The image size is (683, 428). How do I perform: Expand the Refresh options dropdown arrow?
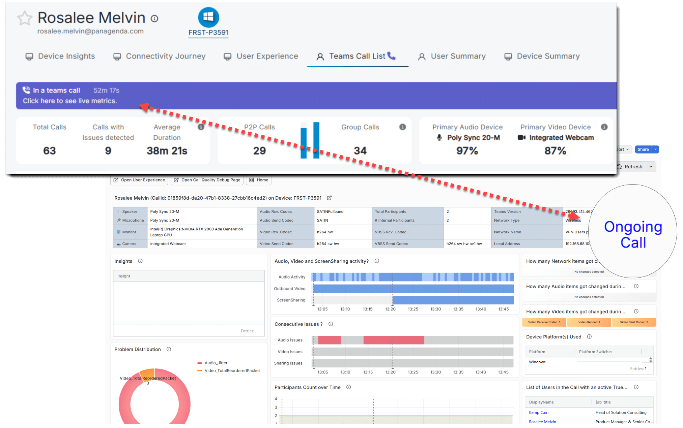click(651, 167)
